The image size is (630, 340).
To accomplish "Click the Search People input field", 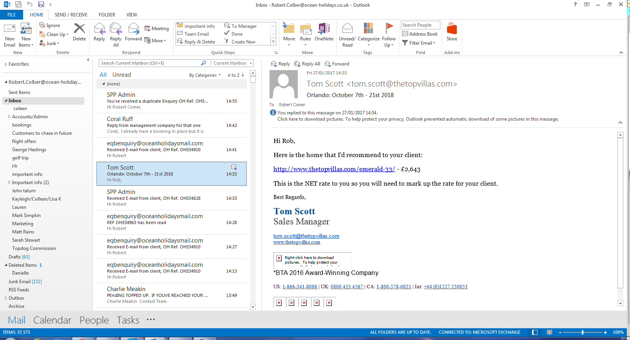I will pos(420,25).
